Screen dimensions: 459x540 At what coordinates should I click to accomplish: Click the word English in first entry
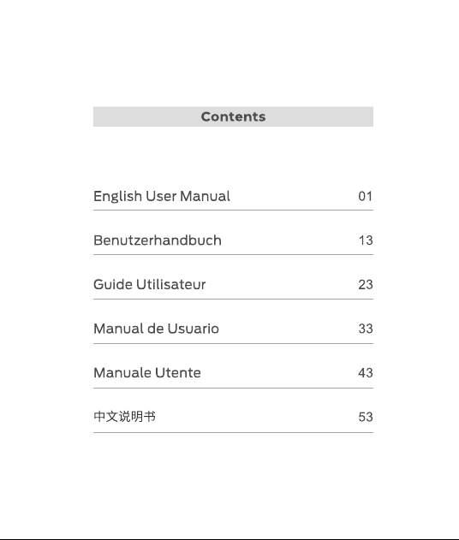tap(118, 197)
